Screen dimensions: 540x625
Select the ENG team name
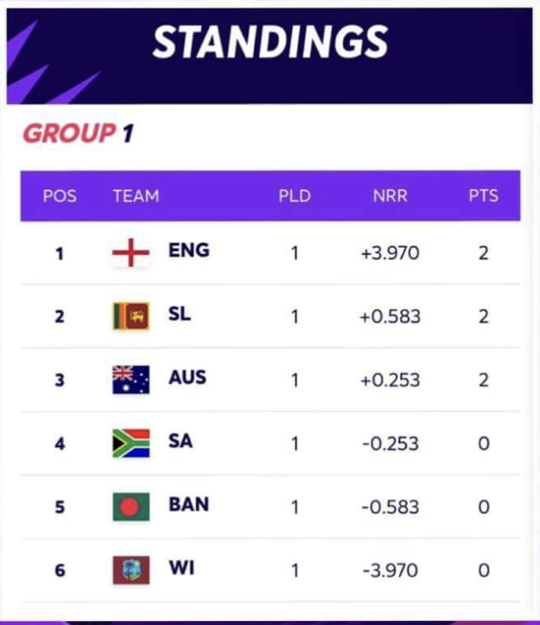pyautogui.click(x=188, y=250)
